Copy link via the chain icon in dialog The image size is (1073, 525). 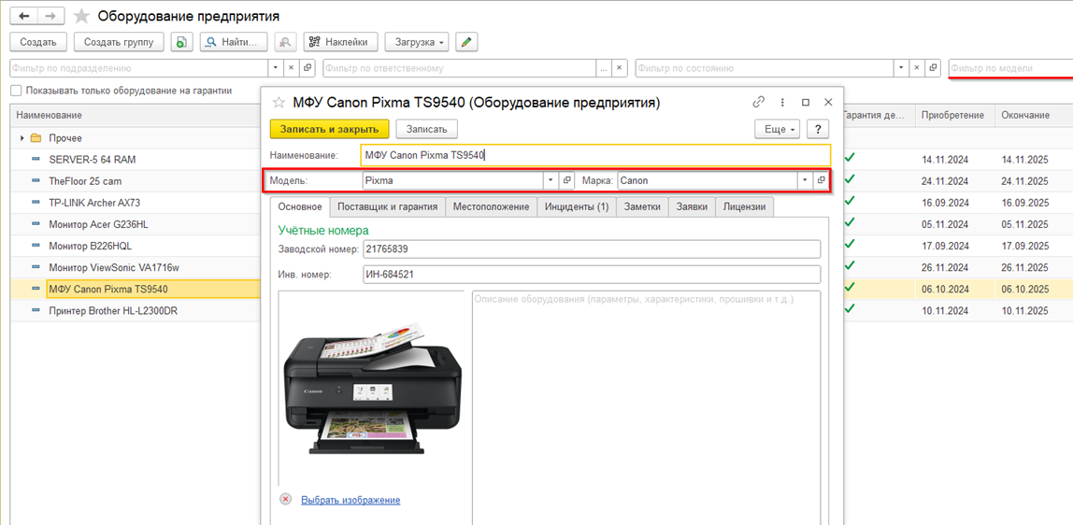(758, 103)
